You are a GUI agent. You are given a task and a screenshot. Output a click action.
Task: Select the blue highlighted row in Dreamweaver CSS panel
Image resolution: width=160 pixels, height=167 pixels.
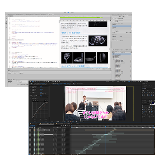click(x=121, y=26)
